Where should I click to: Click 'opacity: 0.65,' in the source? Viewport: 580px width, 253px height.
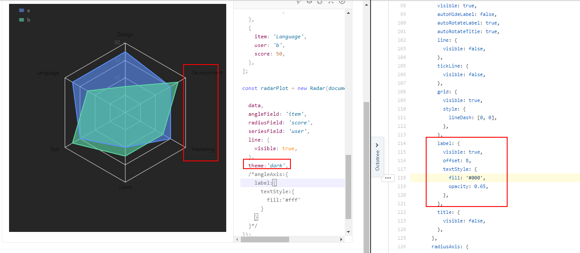tap(468, 186)
